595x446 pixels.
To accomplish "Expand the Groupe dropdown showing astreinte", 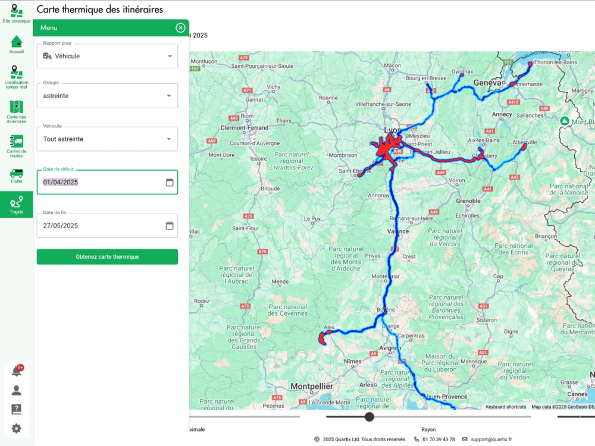I will point(107,96).
